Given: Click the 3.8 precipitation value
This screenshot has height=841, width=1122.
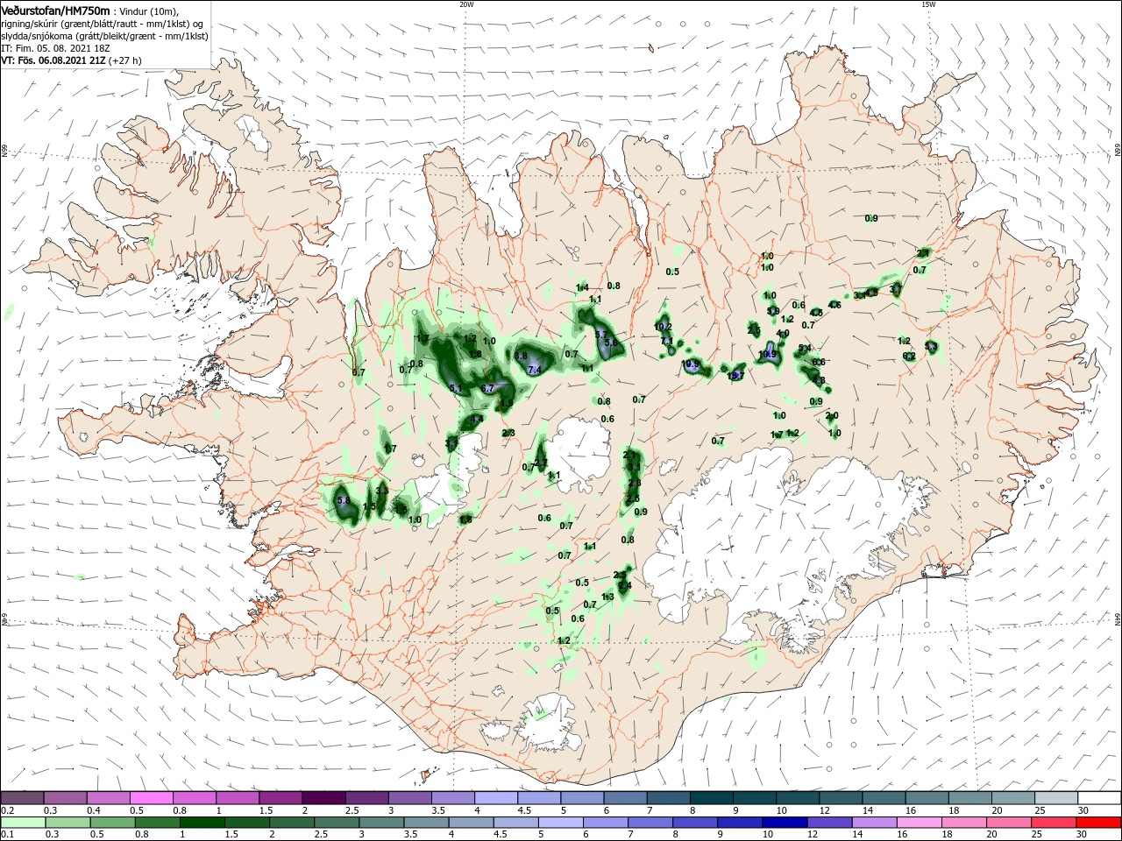Looking at the screenshot, I should click(x=520, y=356).
